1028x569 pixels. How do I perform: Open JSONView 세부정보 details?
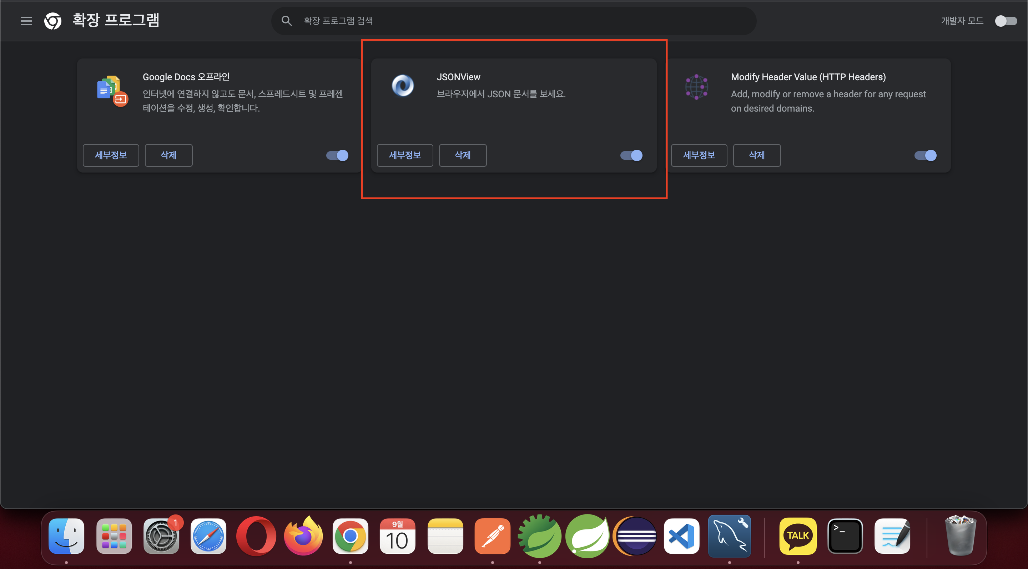[x=405, y=155]
